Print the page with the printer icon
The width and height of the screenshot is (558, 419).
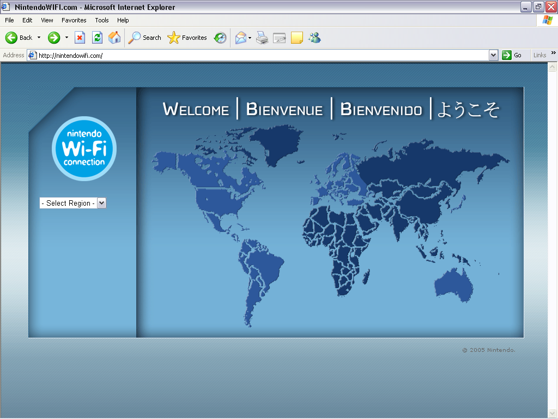tap(262, 38)
